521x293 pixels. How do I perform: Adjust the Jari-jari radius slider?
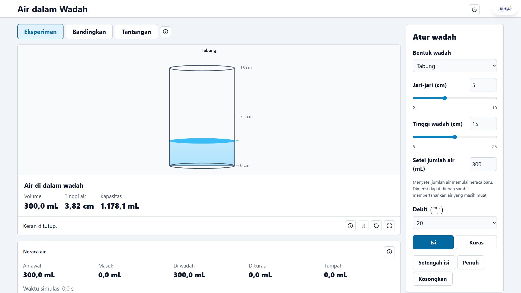click(x=455, y=98)
